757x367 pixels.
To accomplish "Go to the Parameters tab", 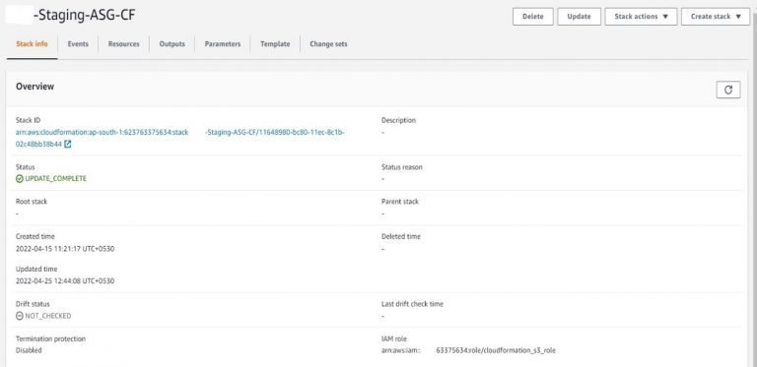I will [x=223, y=44].
